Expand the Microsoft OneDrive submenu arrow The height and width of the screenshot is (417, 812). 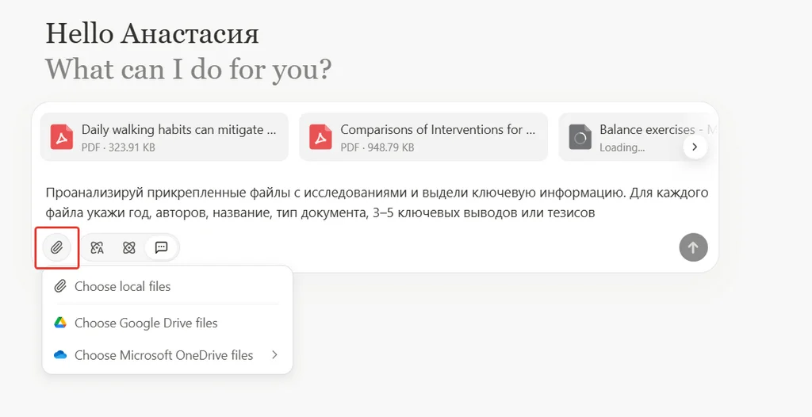[x=274, y=355]
